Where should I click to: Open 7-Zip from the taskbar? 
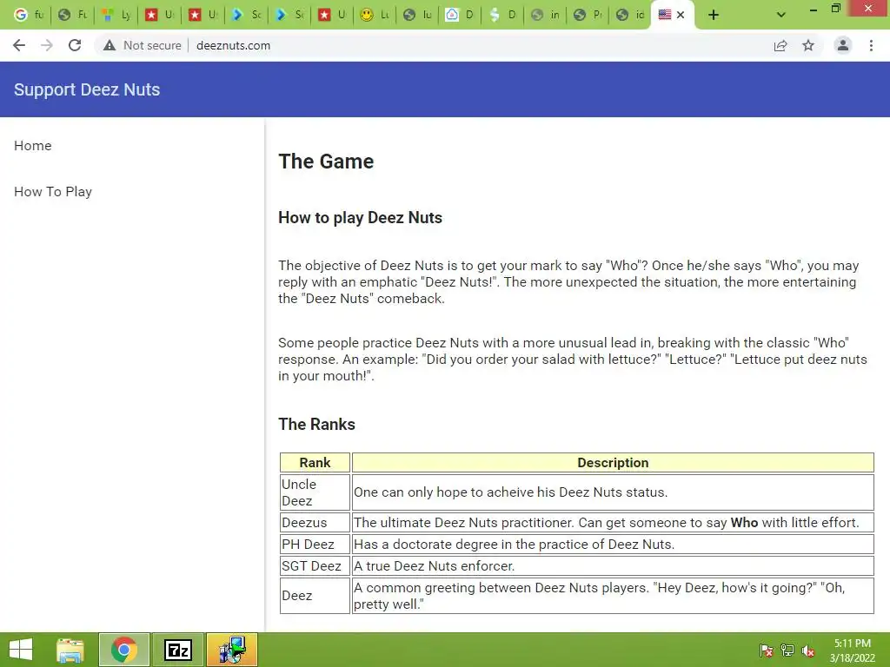(x=177, y=650)
